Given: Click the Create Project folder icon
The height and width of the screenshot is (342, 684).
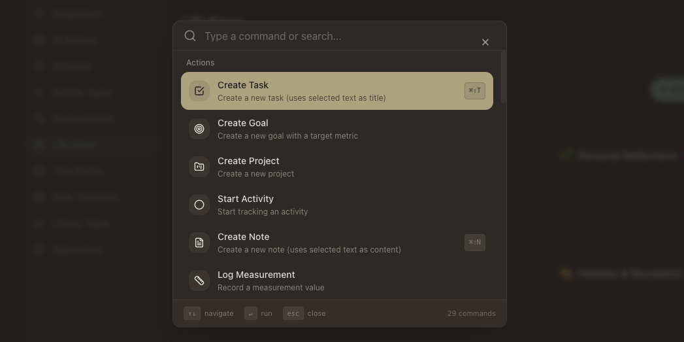Looking at the screenshot, I should pos(199,167).
